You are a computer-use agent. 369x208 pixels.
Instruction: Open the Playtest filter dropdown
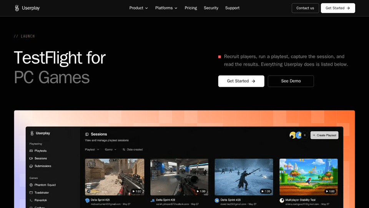click(x=92, y=149)
